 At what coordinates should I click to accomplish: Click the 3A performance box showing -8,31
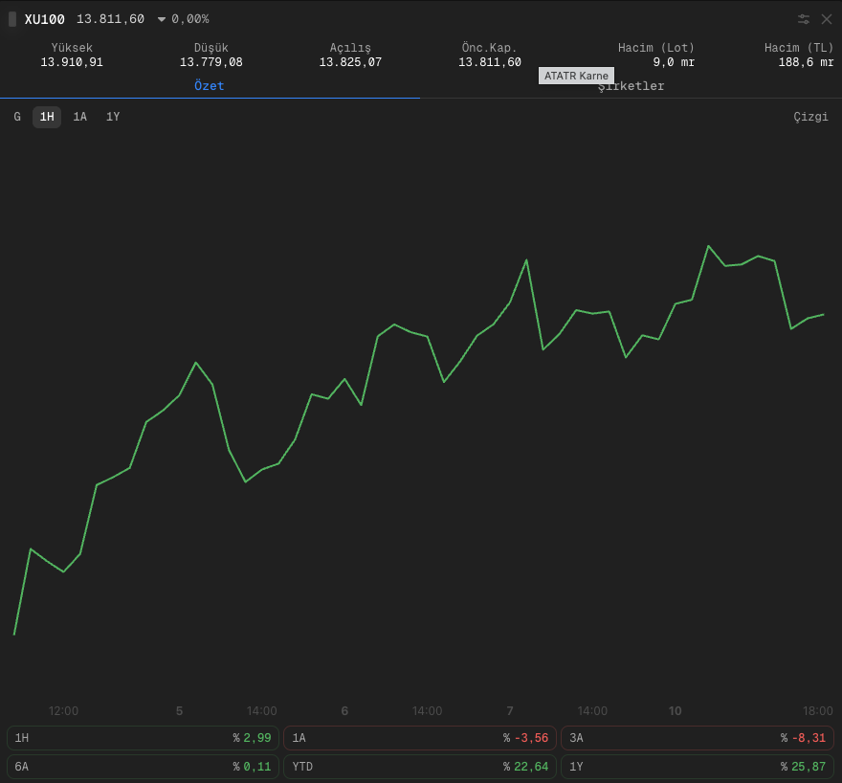697,738
